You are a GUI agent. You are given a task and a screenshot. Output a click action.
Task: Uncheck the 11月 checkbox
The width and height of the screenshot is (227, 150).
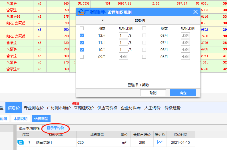(82, 43)
